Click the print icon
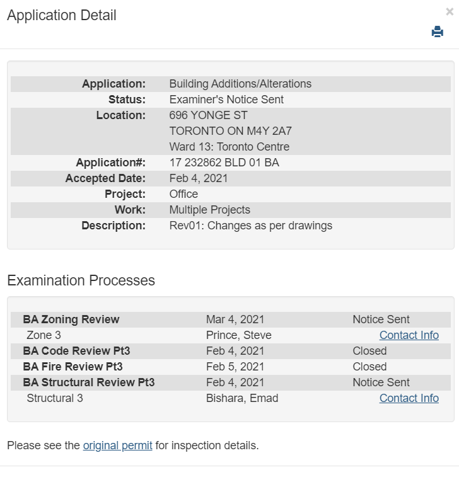 pyautogui.click(x=437, y=32)
